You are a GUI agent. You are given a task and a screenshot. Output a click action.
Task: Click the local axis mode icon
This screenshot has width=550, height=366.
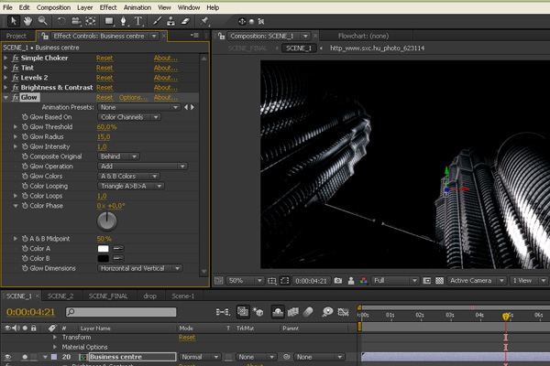tap(242, 21)
